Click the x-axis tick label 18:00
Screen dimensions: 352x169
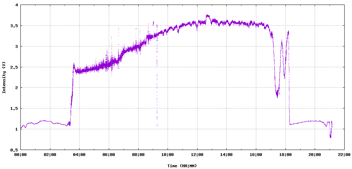coord(285,155)
